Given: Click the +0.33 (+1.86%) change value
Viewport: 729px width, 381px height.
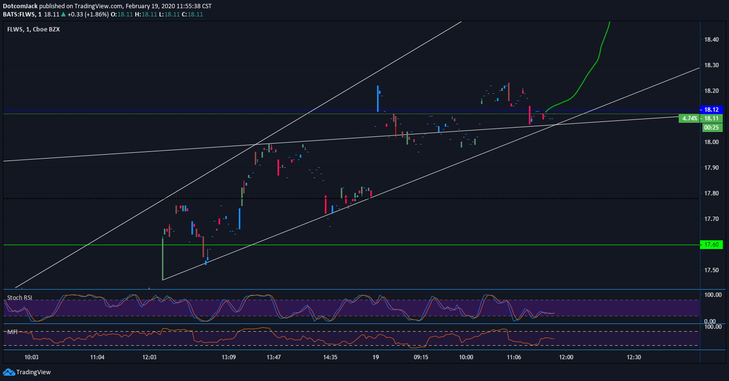Looking at the screenshot, I should tap(87, 15).
